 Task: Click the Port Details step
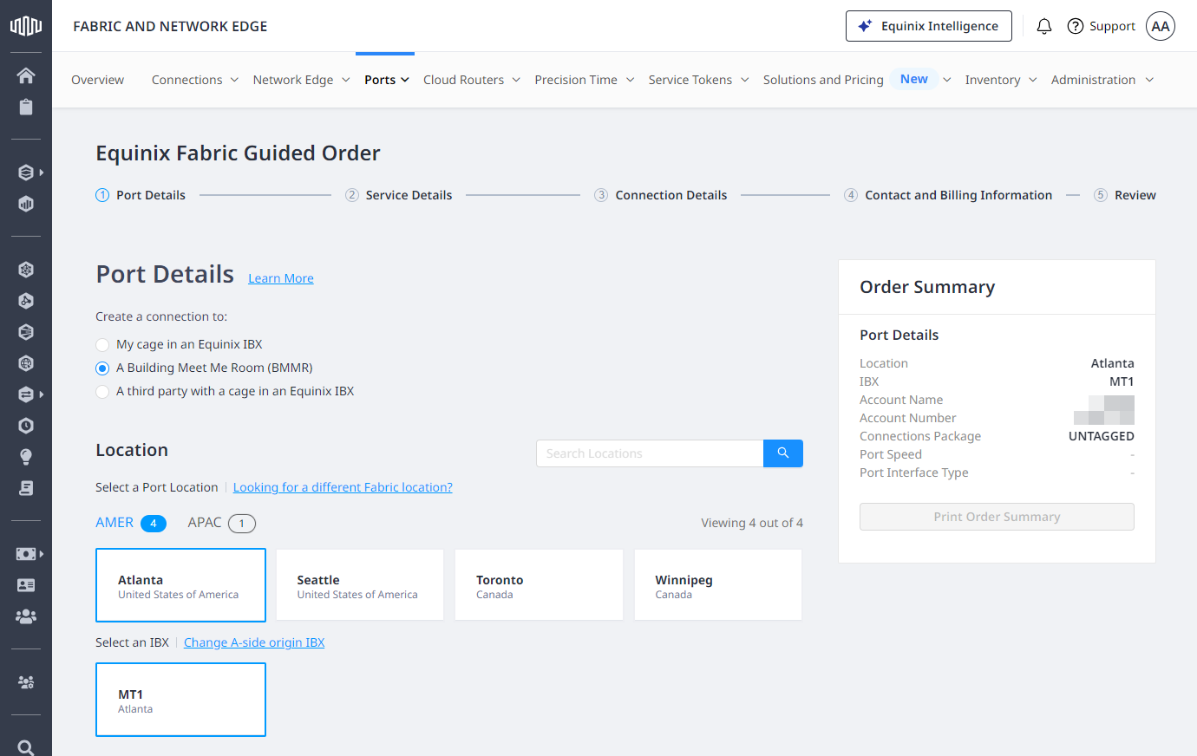coord(141,195)
